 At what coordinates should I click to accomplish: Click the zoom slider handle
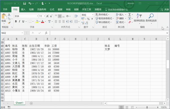[x=147, y=107]
